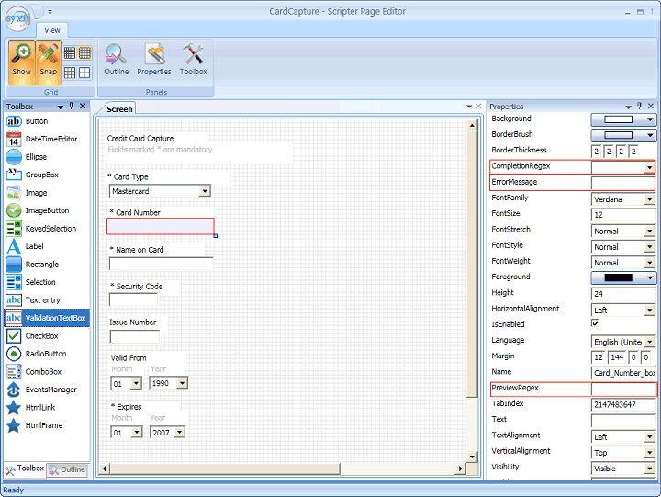661x497 pixels.
Task: Toggle the Snap to grid button
Action: [48, 62]
